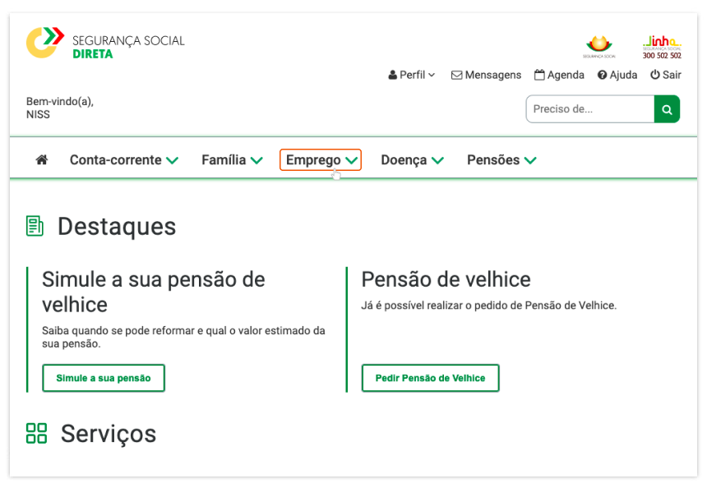Click the Linha Segurança Social 300 502 502 logo
Image resolution: width=707 pixels, height=488 pixels.
(x=662, y=47)
